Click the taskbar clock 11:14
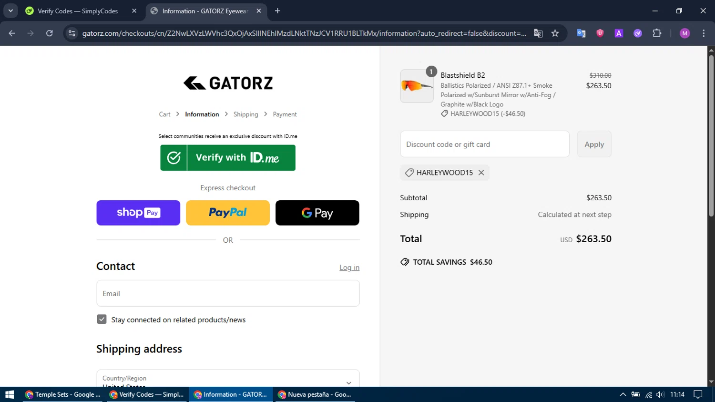 point(677,394)
